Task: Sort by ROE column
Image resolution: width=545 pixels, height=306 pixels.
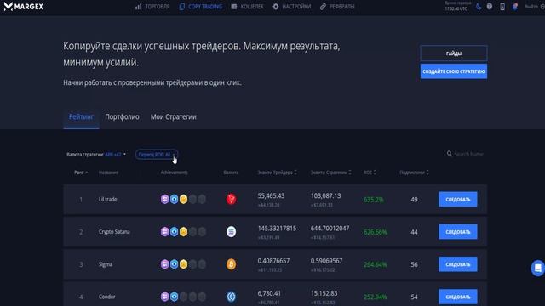Action: coord(370,173)
